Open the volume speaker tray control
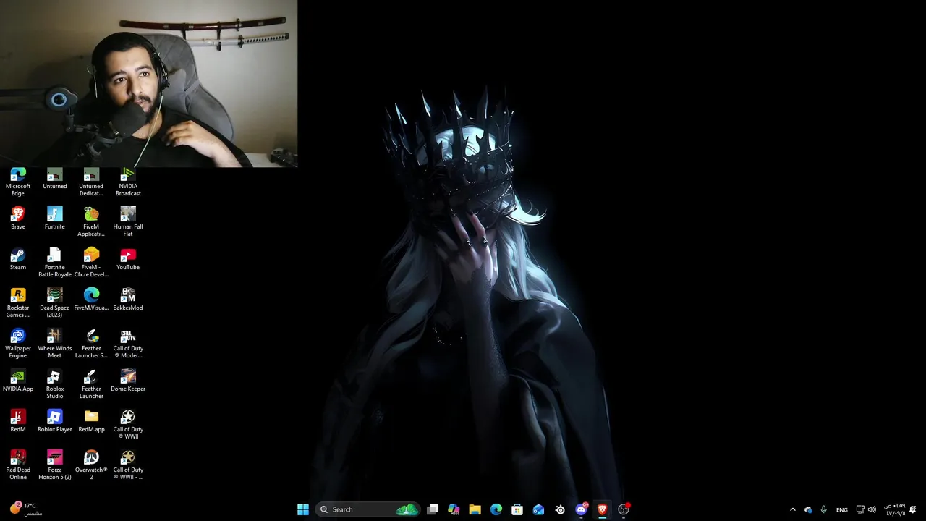 (872, 509)
